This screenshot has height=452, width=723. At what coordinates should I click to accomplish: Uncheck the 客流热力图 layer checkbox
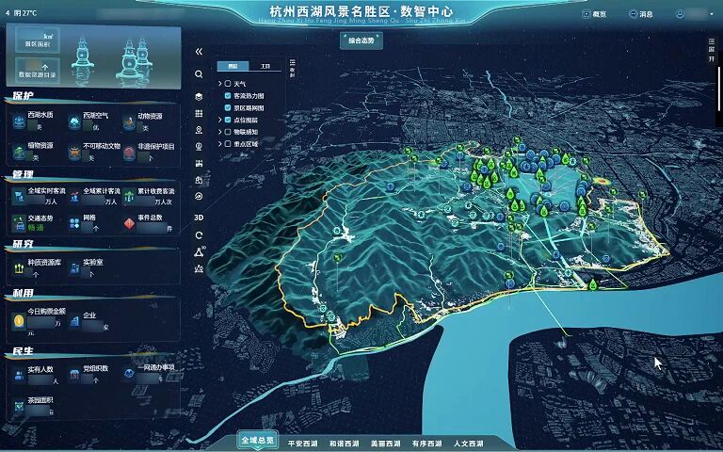click(x=227, y=96)
